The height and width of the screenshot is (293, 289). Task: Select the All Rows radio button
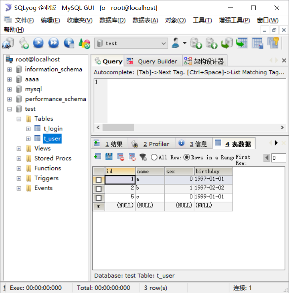coord(154,157)
